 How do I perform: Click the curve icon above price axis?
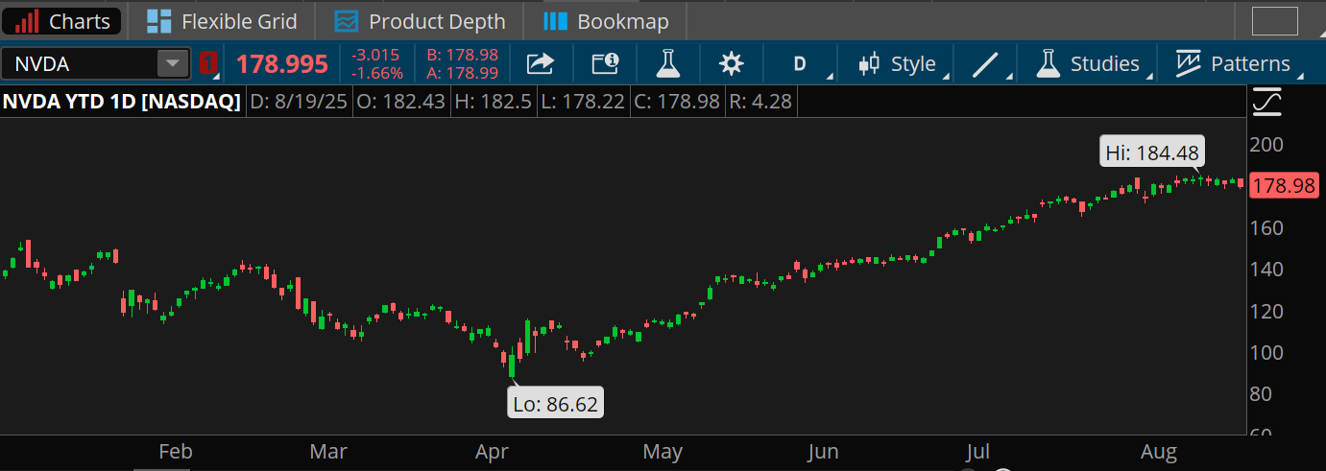coord(1267,101)
